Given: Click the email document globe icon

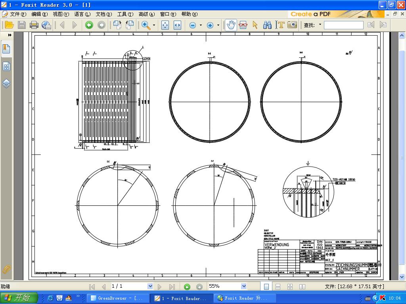Looking at the screenshot, I should (x=46, y=25).
